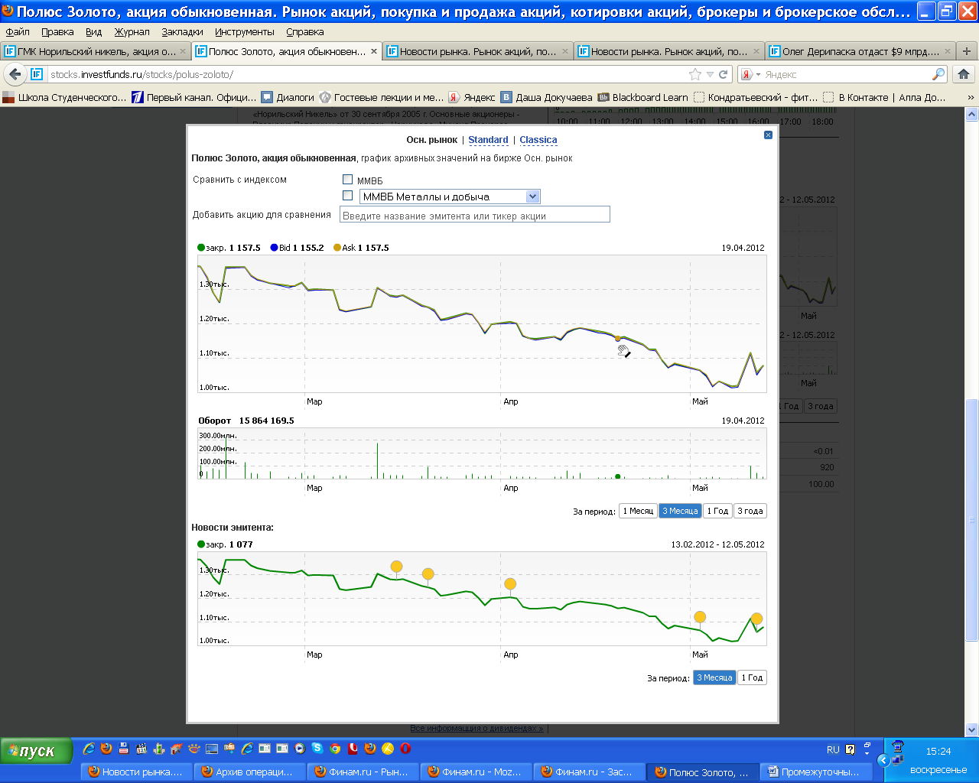Screen dimensions: 979x783
Task: Open the Файл menu
Action: pyautogui.click(x=18, y=32)
